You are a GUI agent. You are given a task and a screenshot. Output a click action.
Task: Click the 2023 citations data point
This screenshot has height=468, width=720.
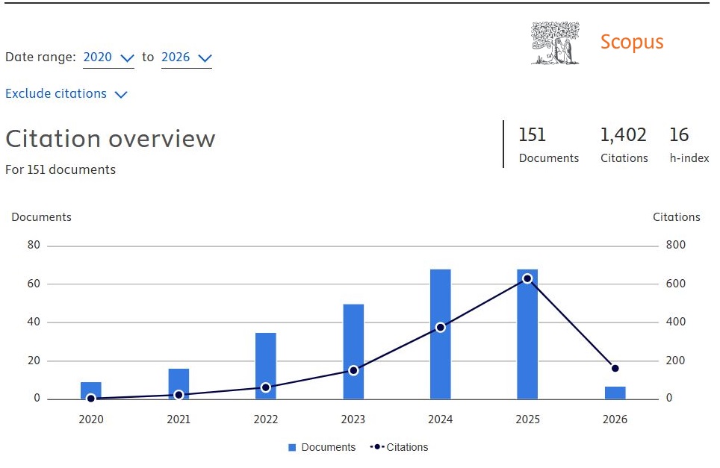353,370
